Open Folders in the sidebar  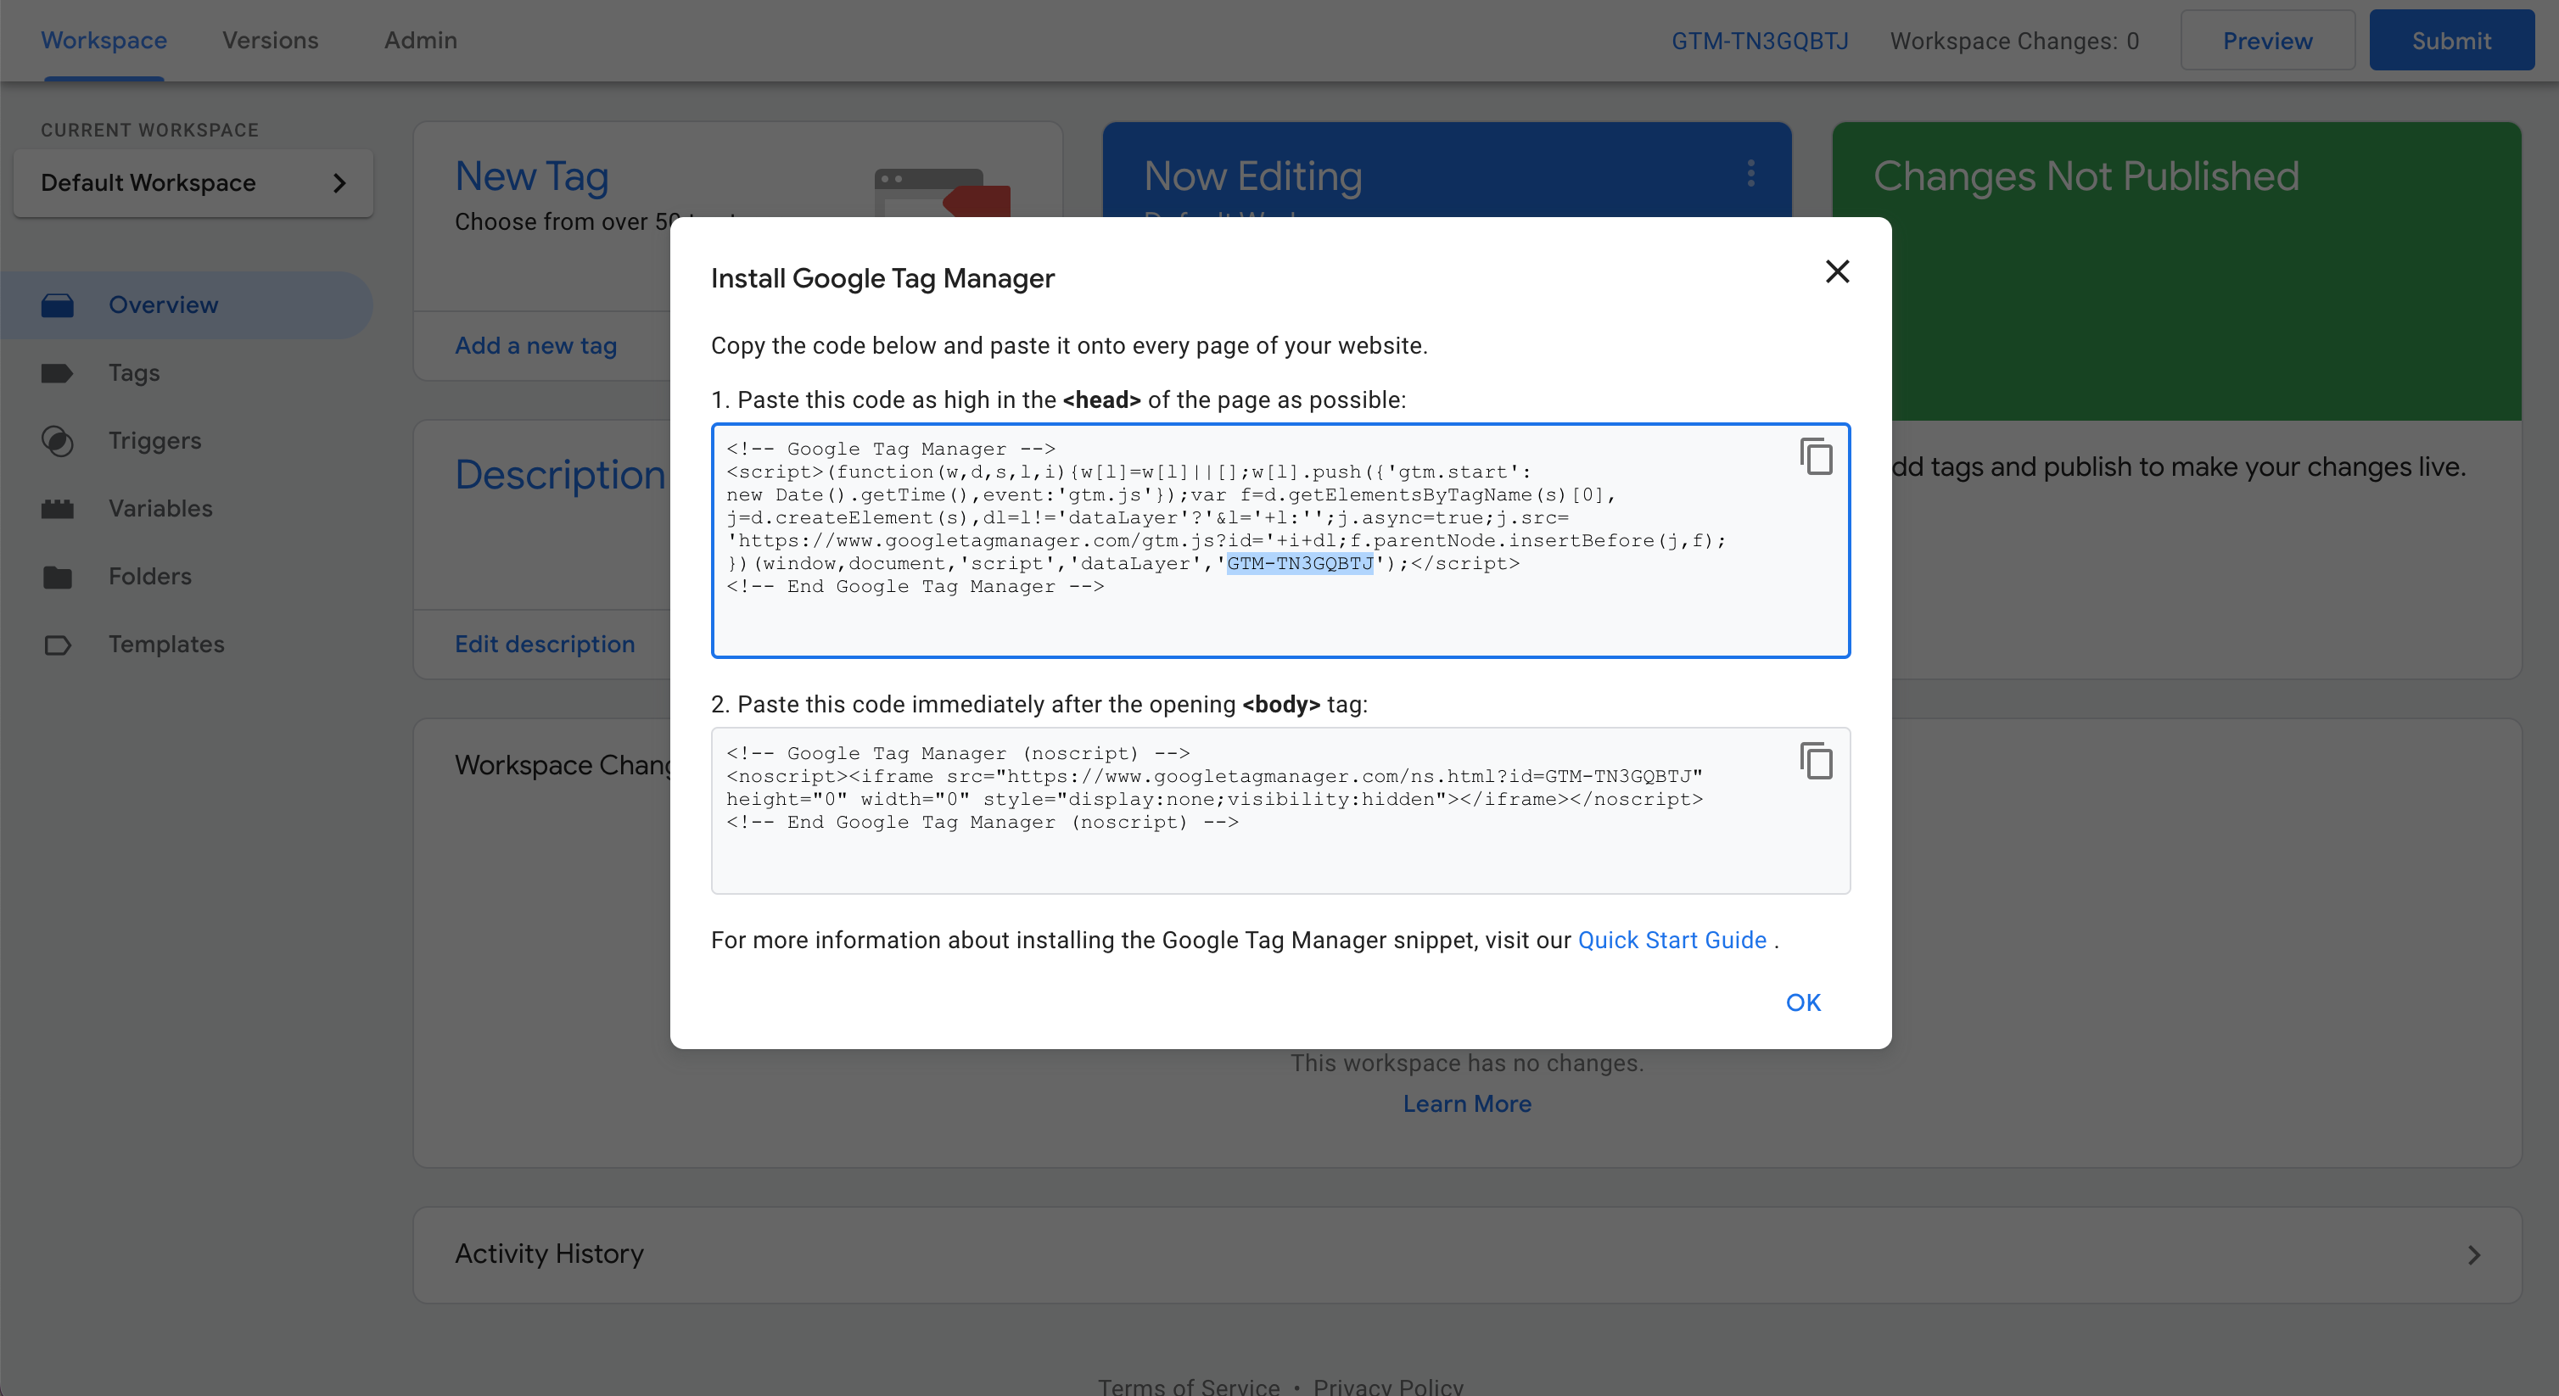150,576
